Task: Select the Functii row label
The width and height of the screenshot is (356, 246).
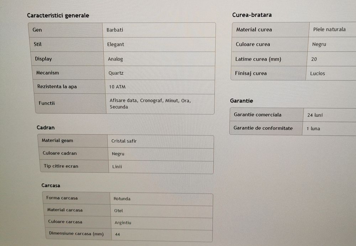Action: (x=47, y=103)
